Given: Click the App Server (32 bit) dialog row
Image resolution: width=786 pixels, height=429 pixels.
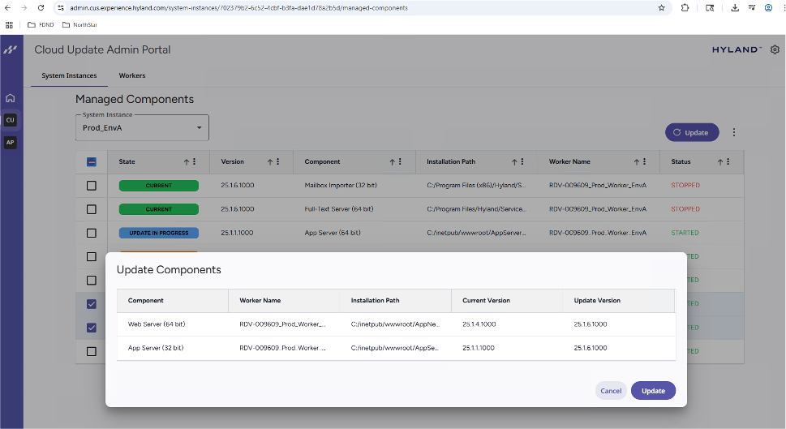Looking at the screenshot, I should pos(396,348).
